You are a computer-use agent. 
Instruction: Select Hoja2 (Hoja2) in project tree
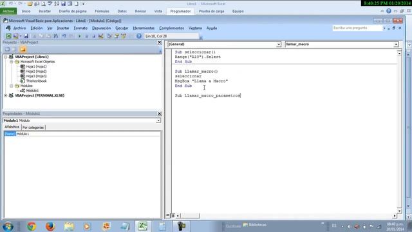[36, 72]
